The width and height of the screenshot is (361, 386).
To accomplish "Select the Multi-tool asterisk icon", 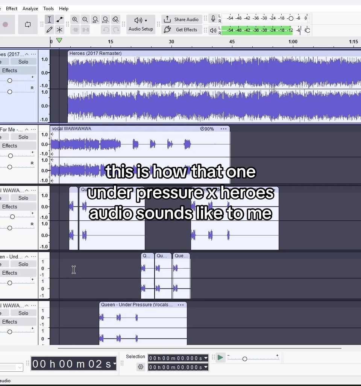I will [59, 30].
